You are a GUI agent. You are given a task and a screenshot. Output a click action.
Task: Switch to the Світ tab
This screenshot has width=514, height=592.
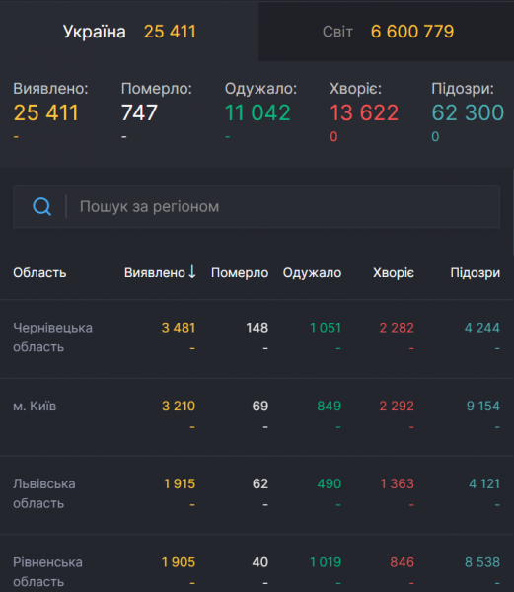(x=386, y=32)
